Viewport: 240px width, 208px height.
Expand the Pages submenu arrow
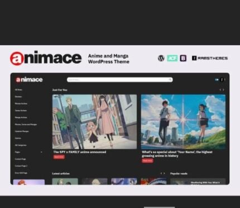pos(41,152)
